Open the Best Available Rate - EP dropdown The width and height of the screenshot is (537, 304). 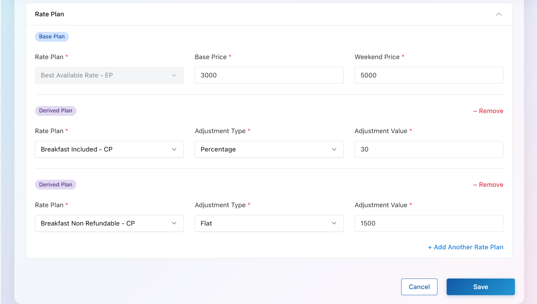(109, 75)
